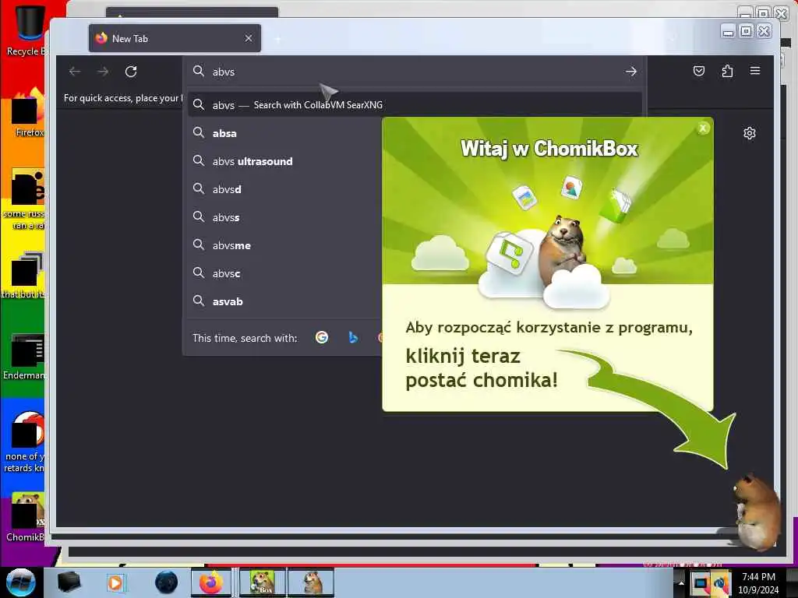This screenshot has height=598, width=798.
Task: Click the hamster icon taskbar button
Action: pyautogui.click(x=311, y=582)
